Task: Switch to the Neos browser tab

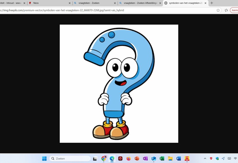Action: coord(48,3)
